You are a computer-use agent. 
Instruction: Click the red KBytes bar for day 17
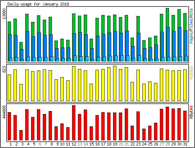[x=103, y=126]
